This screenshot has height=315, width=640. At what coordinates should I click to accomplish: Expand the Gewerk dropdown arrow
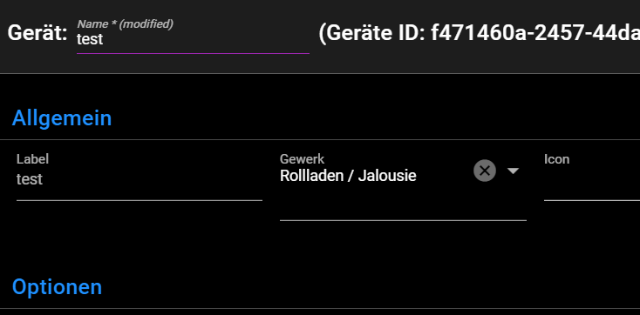coord(513,171)
